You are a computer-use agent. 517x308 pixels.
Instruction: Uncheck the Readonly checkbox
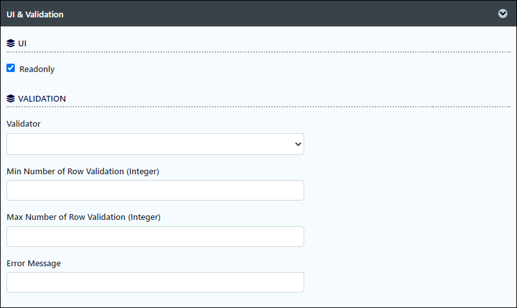[x=10, y=68]
